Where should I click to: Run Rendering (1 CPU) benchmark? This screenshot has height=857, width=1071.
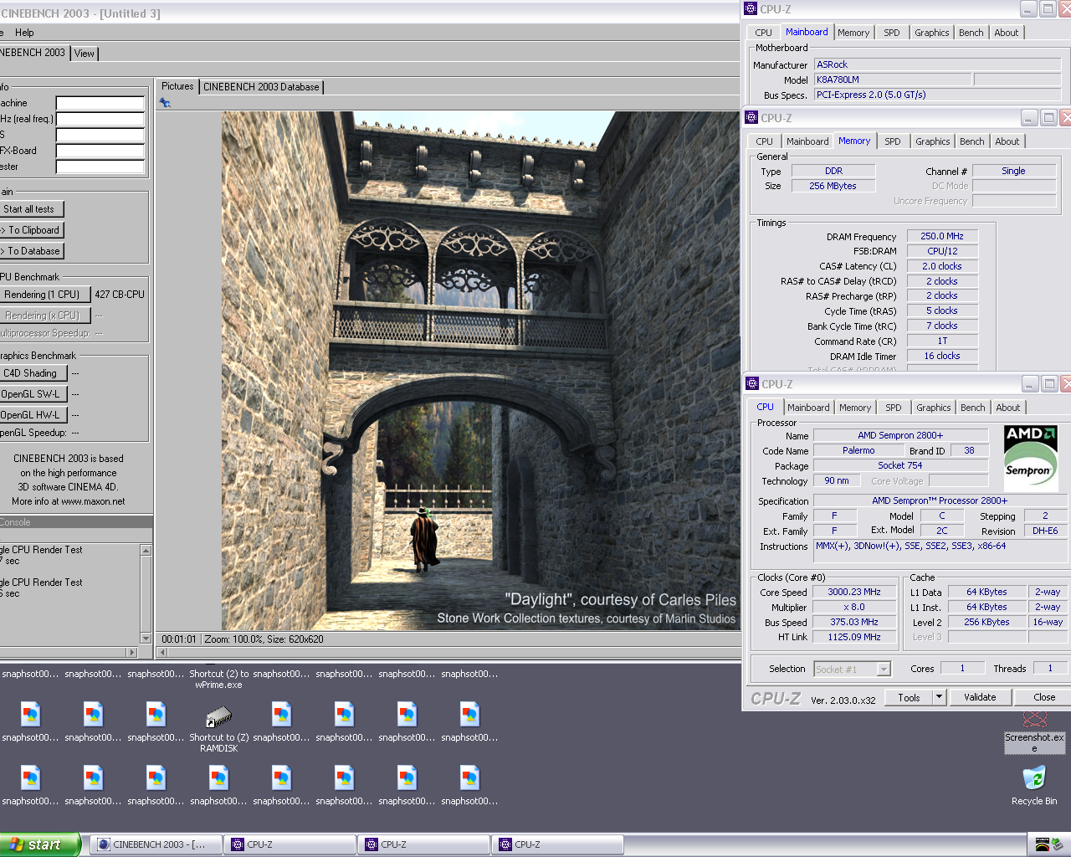pyautogui.click(x=44, y=295)
